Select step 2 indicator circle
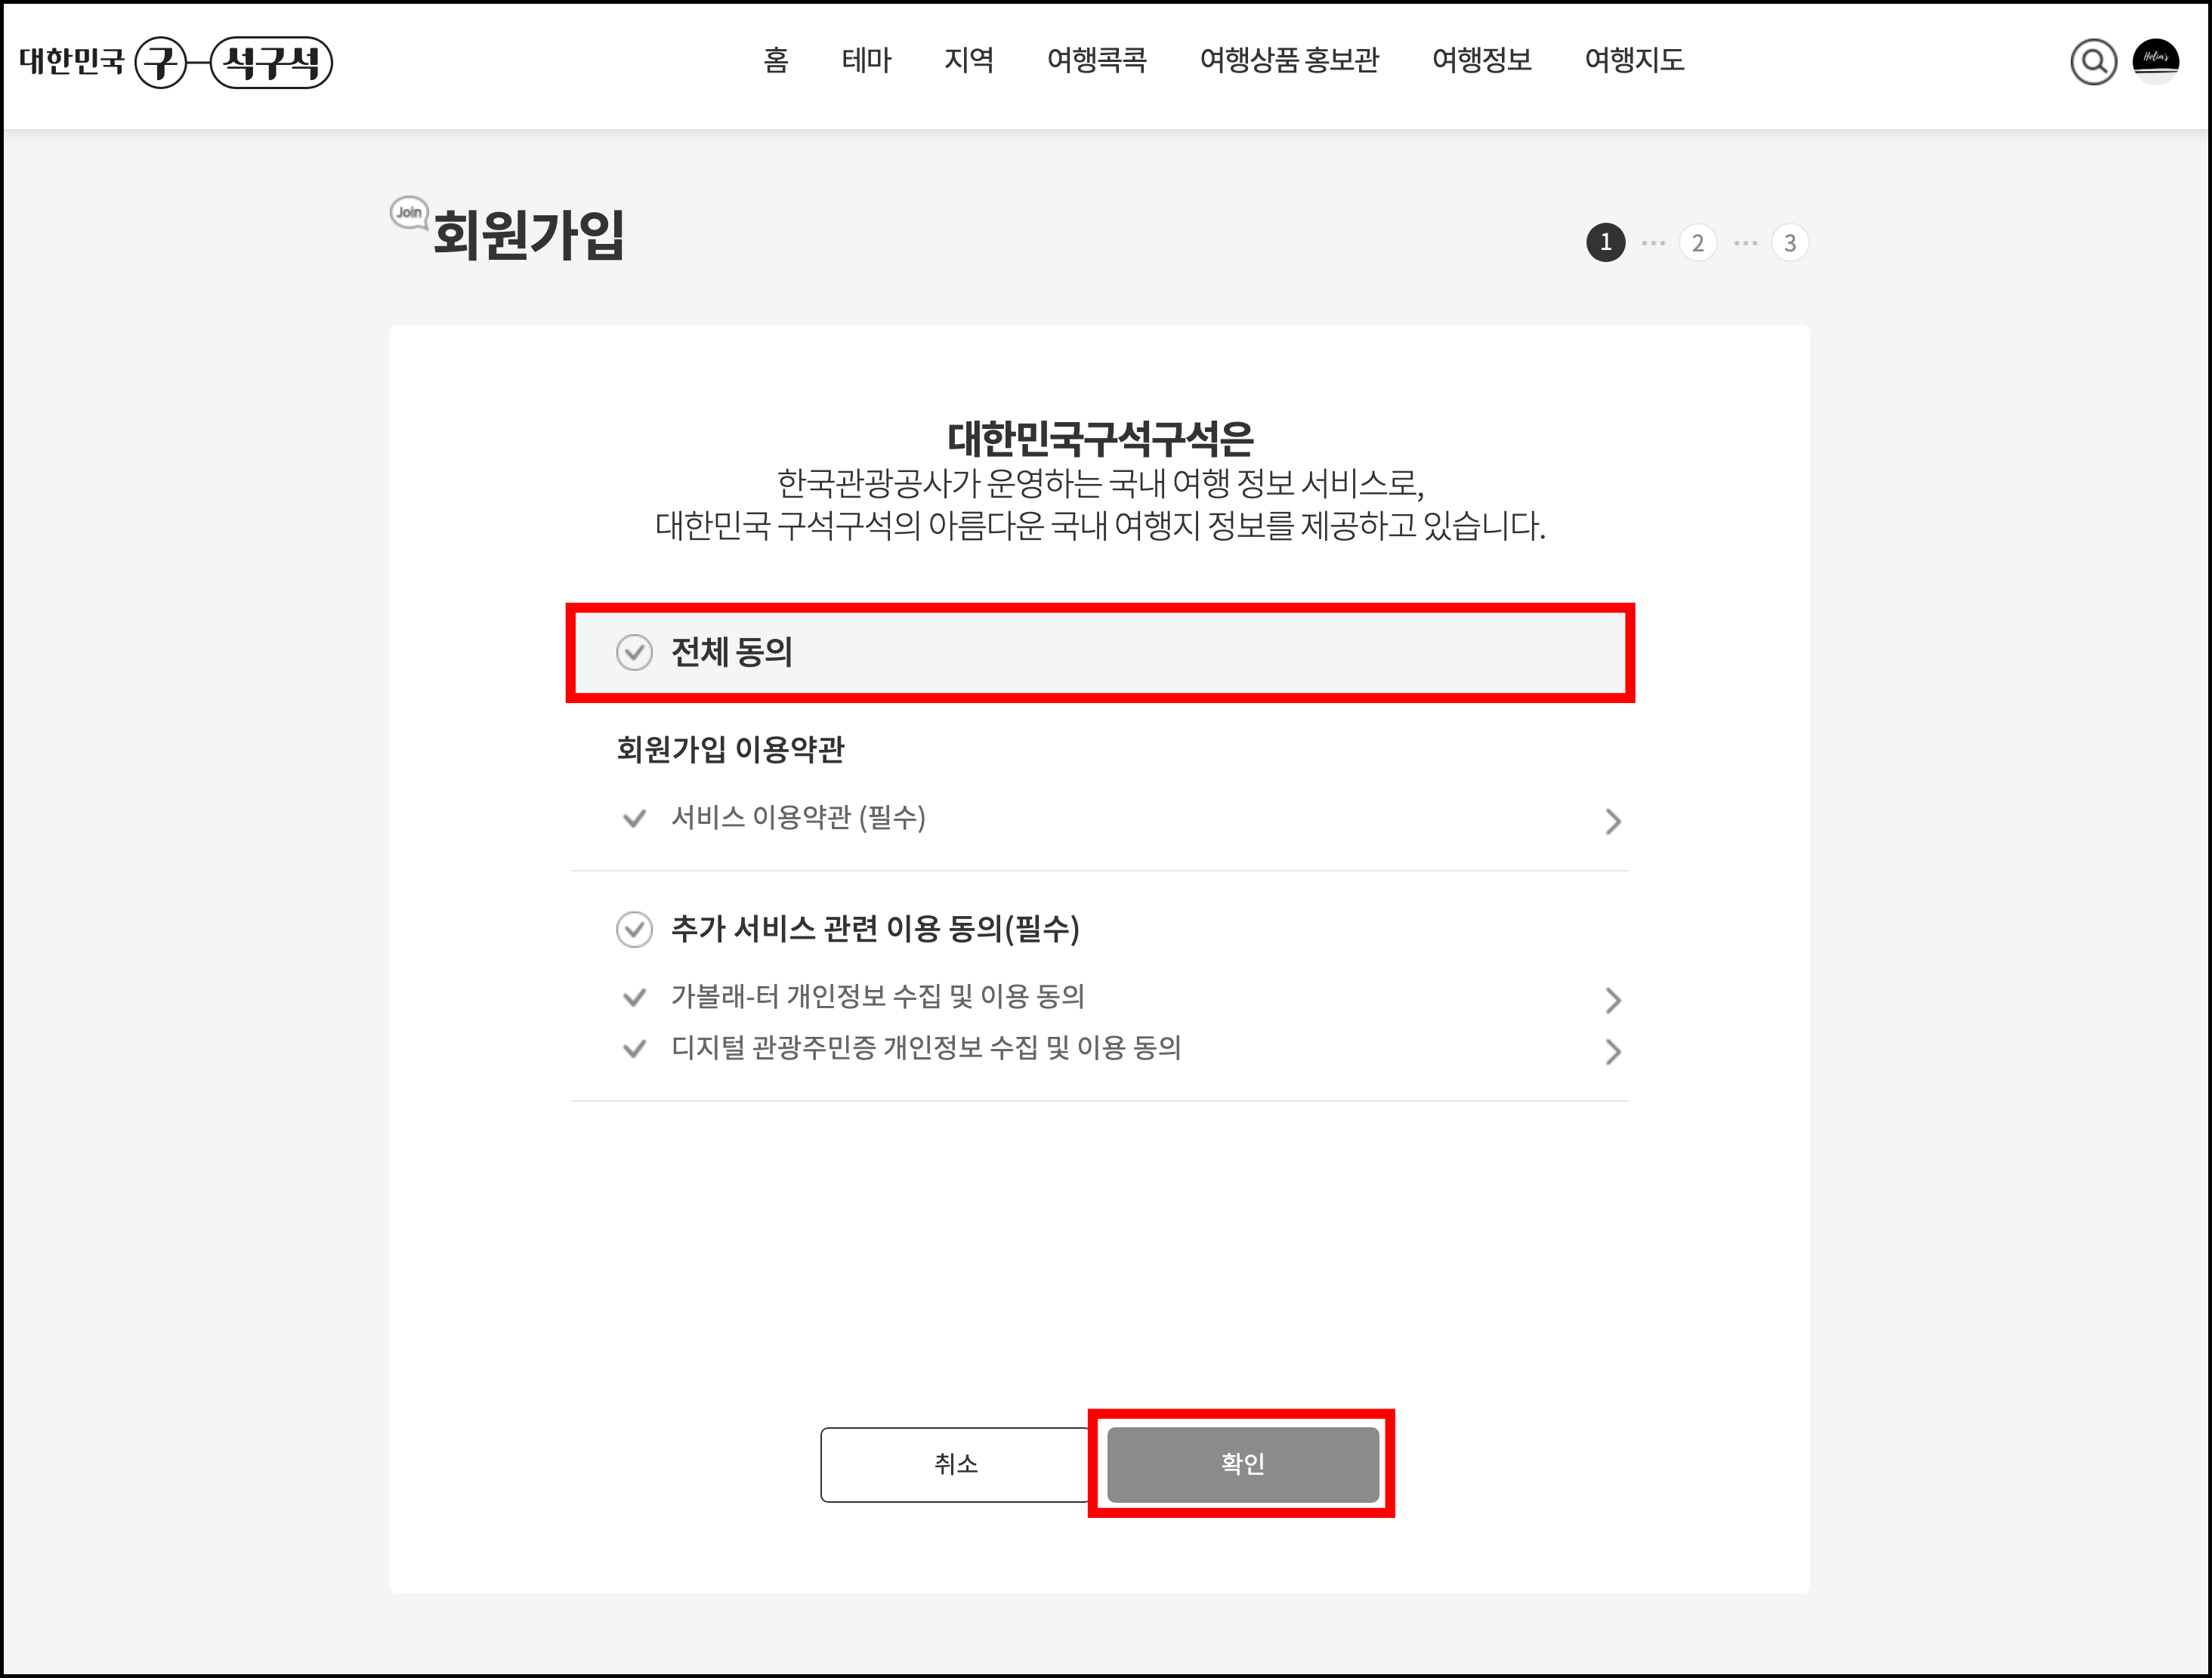Screen dimensions: 2212x1678 pyautogui.click(x=1698, y=243)
